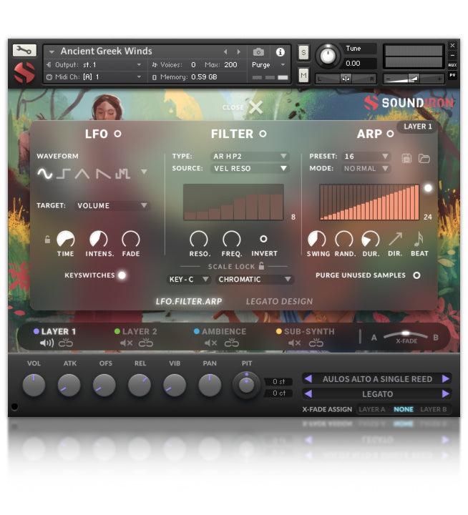
Task: Select the sine waveform icon
Action: click(45, 173)
